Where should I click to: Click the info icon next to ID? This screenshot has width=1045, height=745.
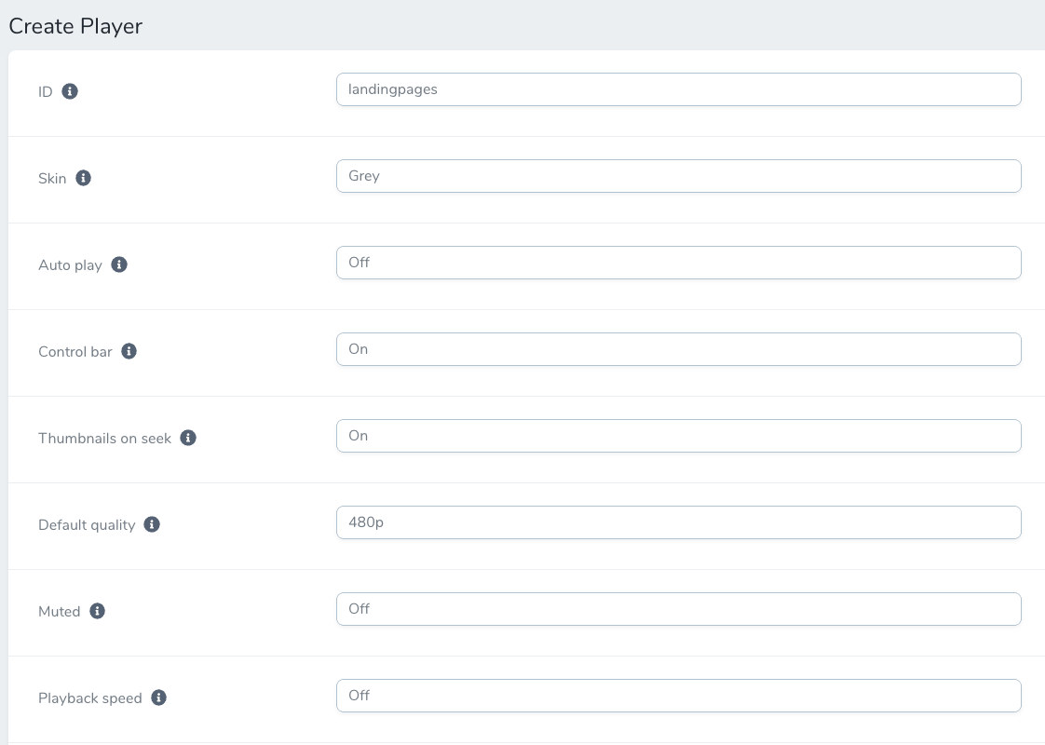pos(70,91)
